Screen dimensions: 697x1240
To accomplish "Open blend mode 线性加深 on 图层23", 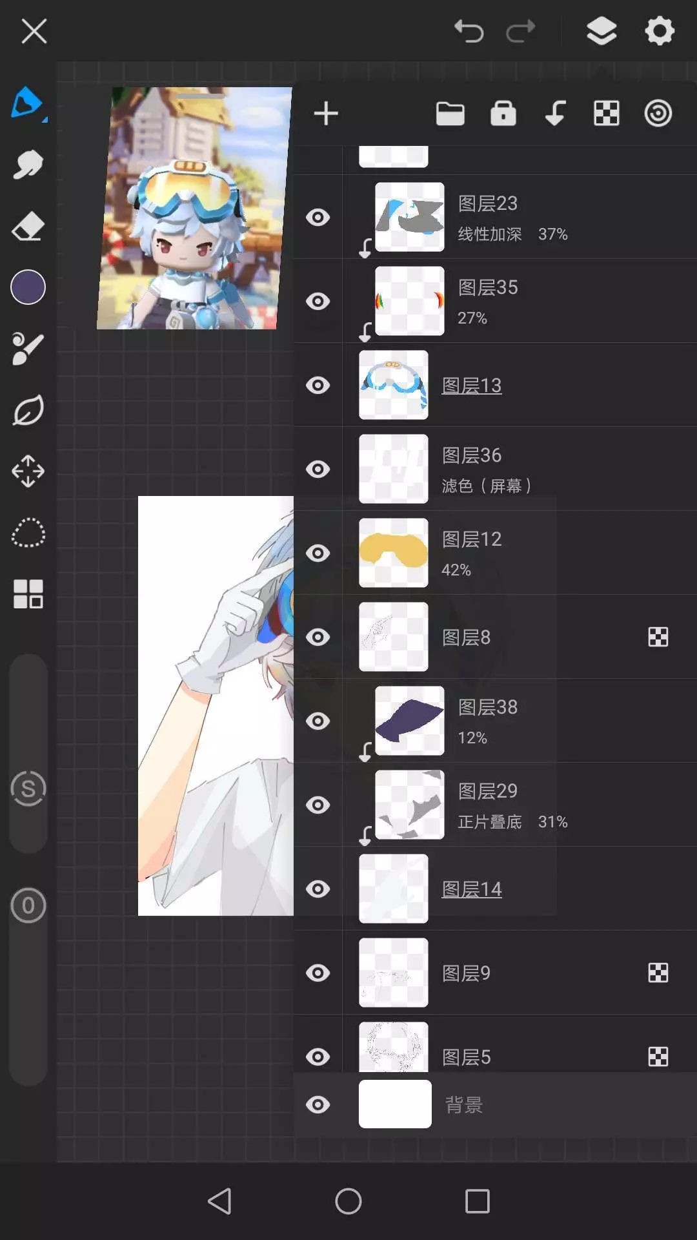I will point(490,234).
